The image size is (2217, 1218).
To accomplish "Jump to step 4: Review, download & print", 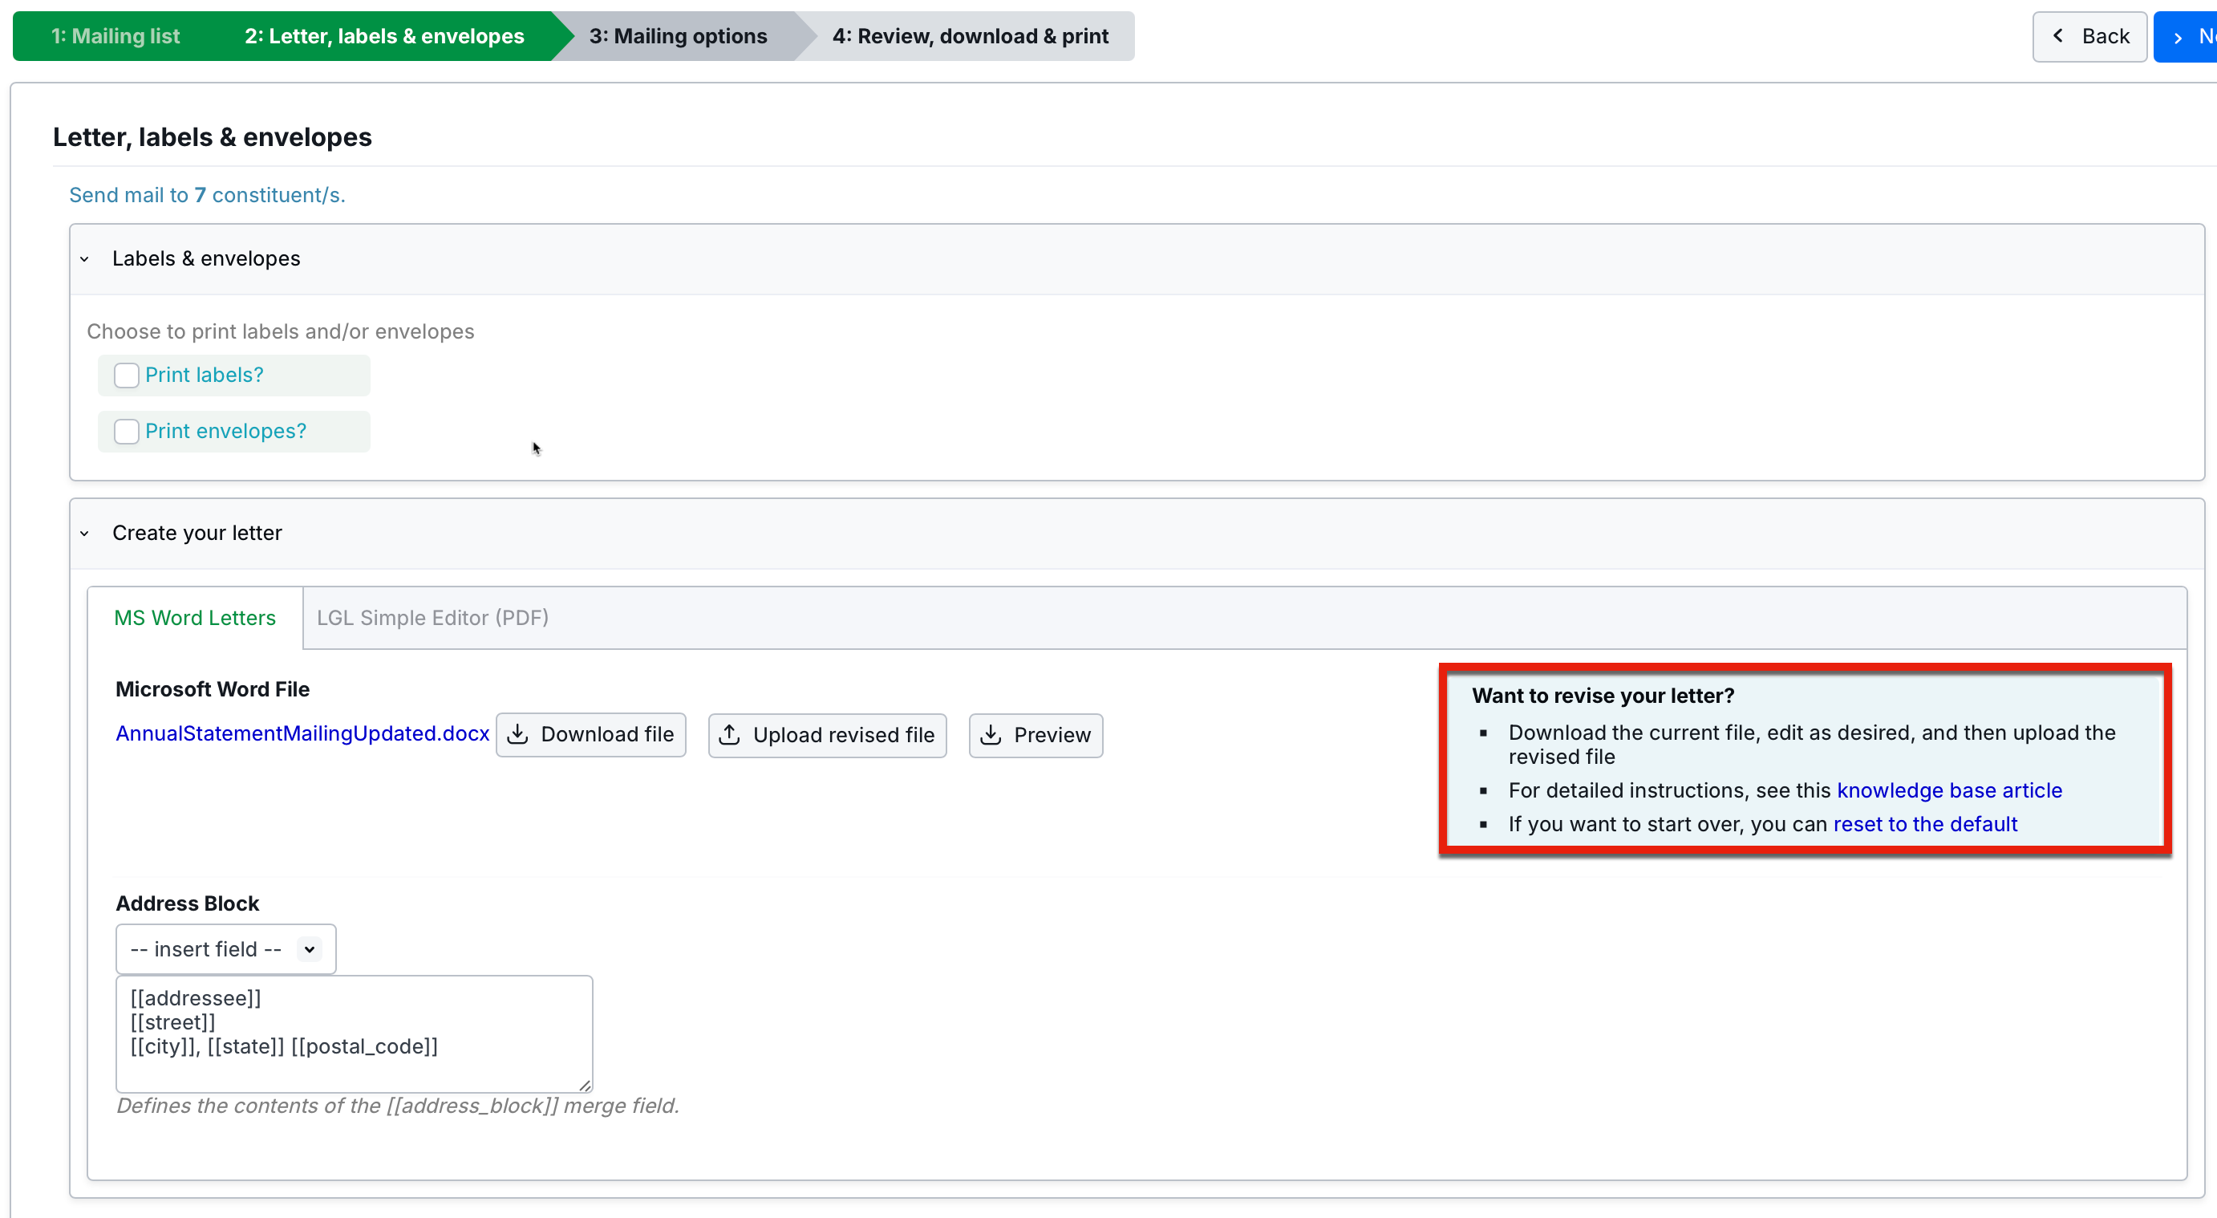I will point(970,36).
